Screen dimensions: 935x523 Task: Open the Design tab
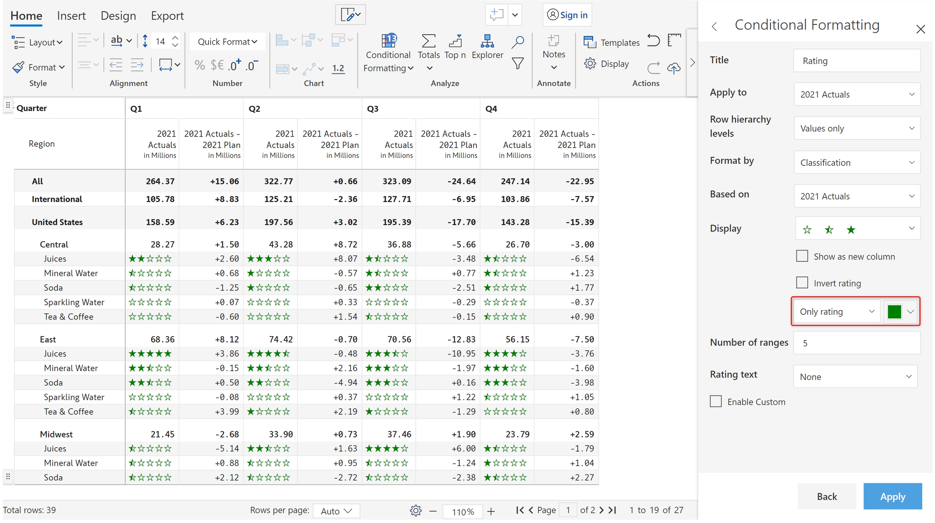118,16
